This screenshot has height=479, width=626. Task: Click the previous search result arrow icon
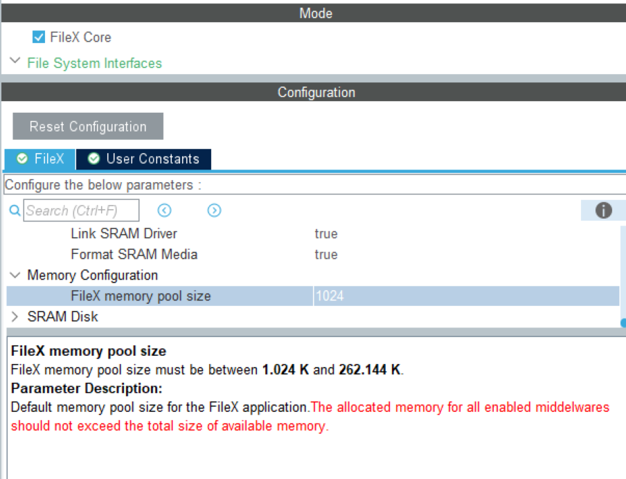tap(165, 210)
